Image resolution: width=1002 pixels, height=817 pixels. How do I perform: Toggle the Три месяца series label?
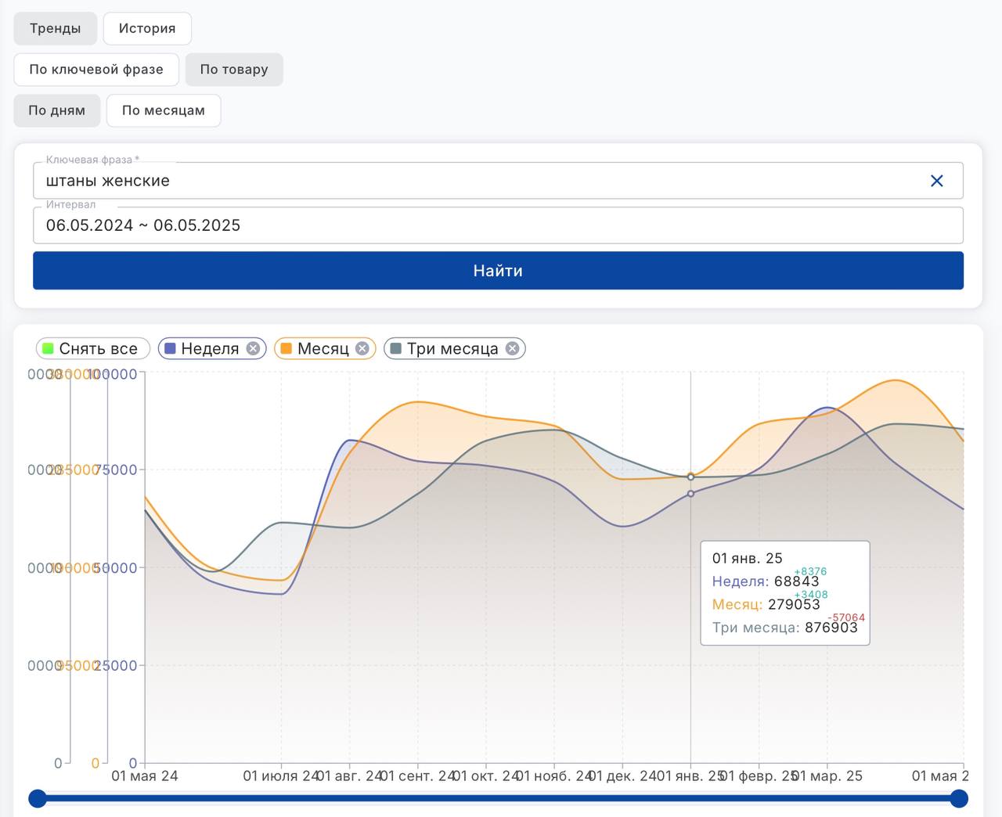[x=452, y=349]
